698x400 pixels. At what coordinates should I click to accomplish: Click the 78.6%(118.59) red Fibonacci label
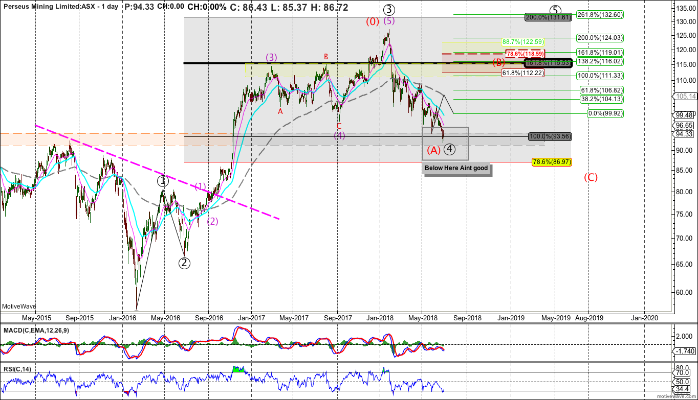click(525, 53)
